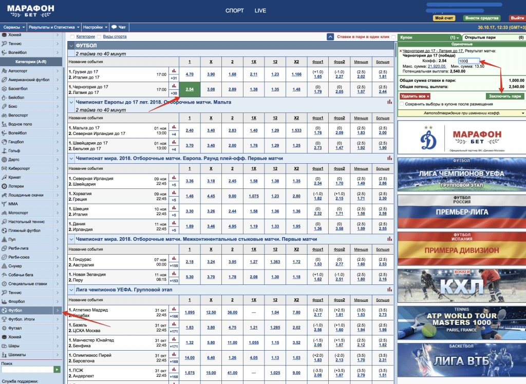This screenshot has width=526, height=384.
Task: Click the blue scroll-up arrow icon
Action: pyautogui.click(x=331, y=37)
